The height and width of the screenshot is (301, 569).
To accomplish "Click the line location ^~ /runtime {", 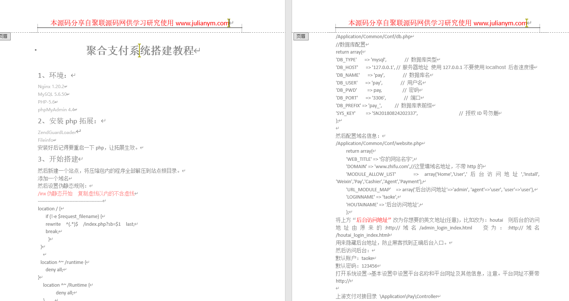I will (63, 262).
